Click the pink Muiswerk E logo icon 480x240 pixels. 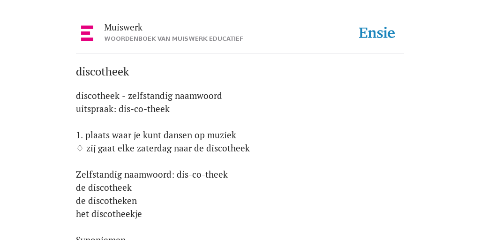(87, 33)
